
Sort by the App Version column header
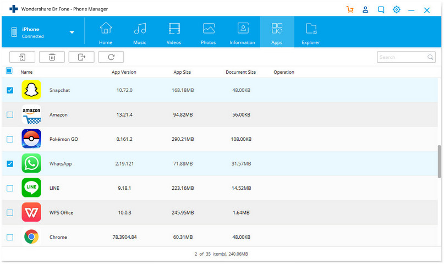[x=124, y=72]
